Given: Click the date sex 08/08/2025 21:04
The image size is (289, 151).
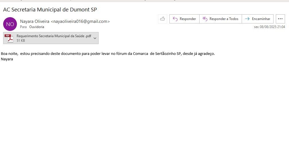Looking at the screenshot, I should click(x=269, y=27).
